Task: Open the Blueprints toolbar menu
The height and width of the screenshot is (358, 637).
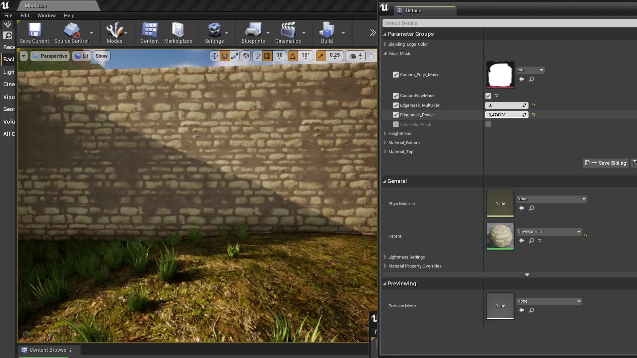Action: click(253, 32)
